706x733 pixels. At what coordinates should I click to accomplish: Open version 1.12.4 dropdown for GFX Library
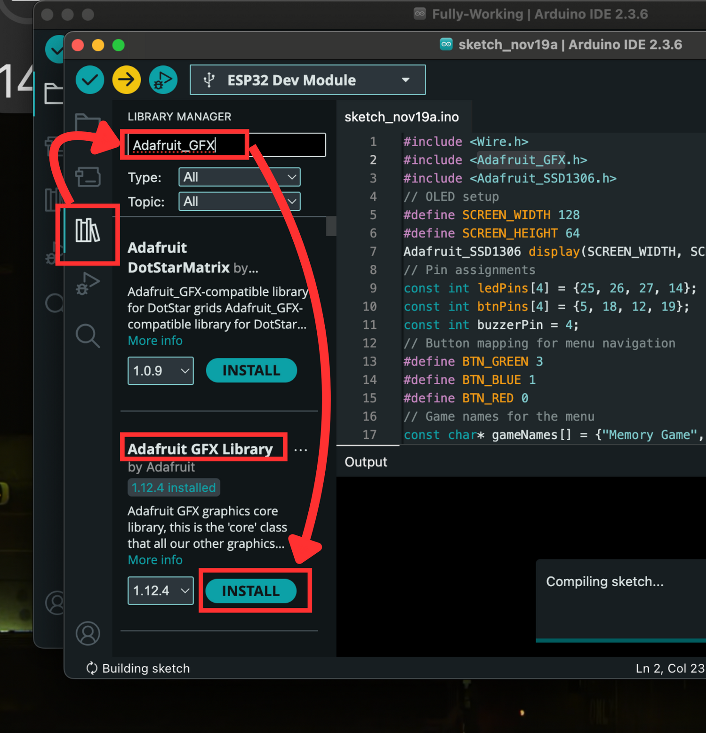click(x=160, y=590)
